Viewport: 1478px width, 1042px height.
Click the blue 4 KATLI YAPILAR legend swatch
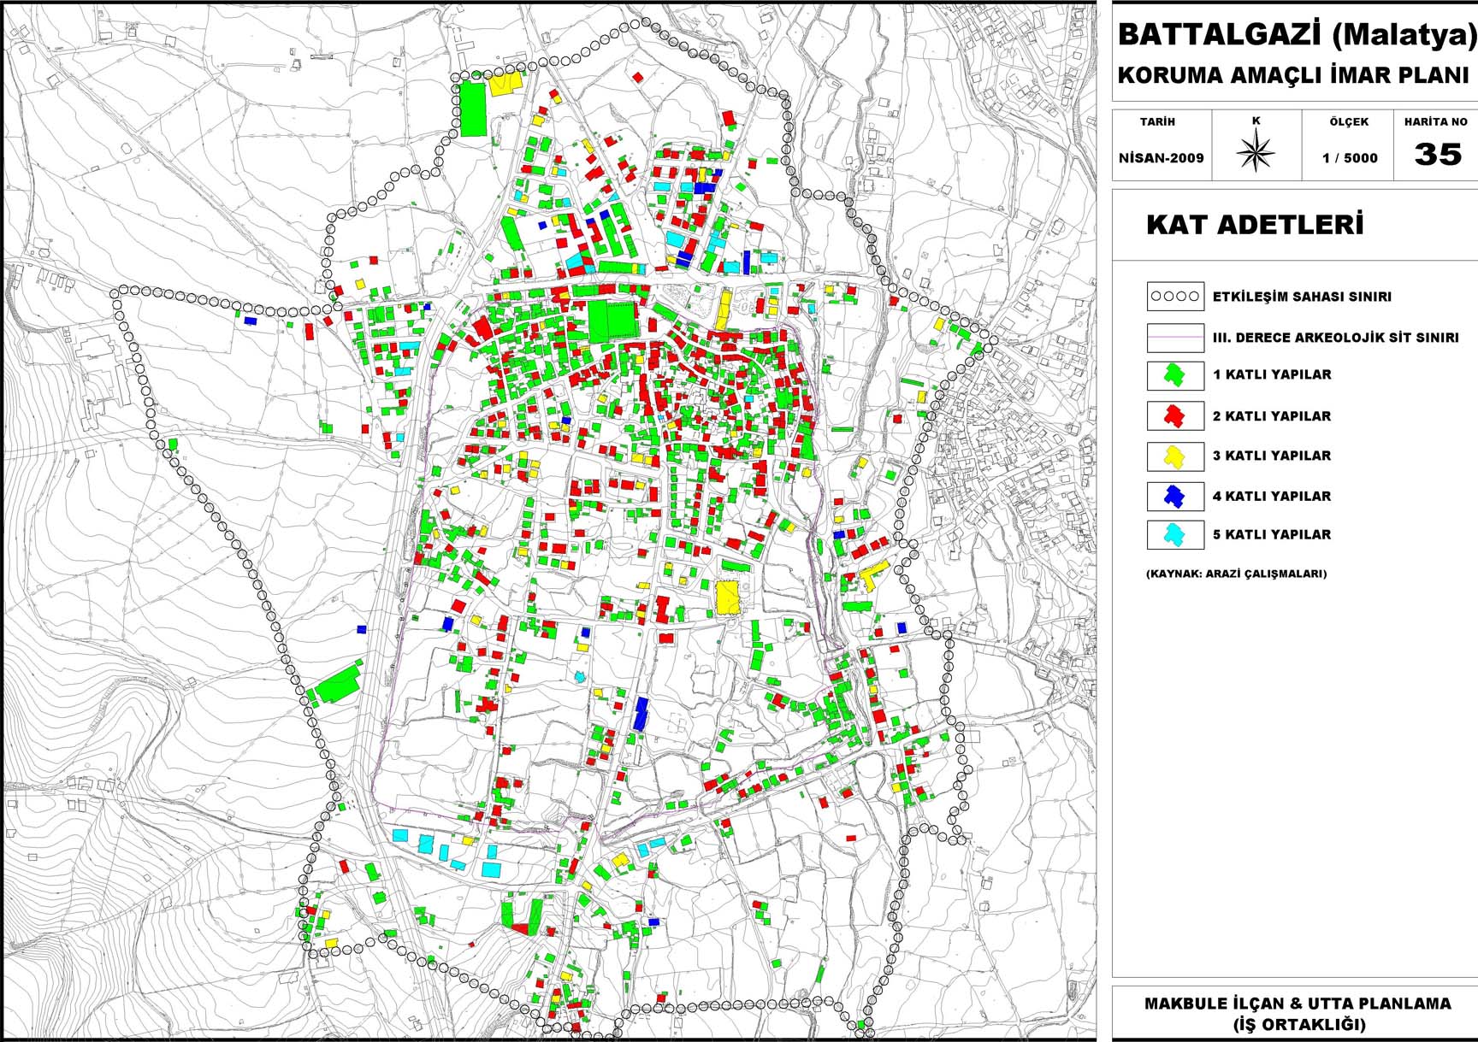coord(1175,496)
